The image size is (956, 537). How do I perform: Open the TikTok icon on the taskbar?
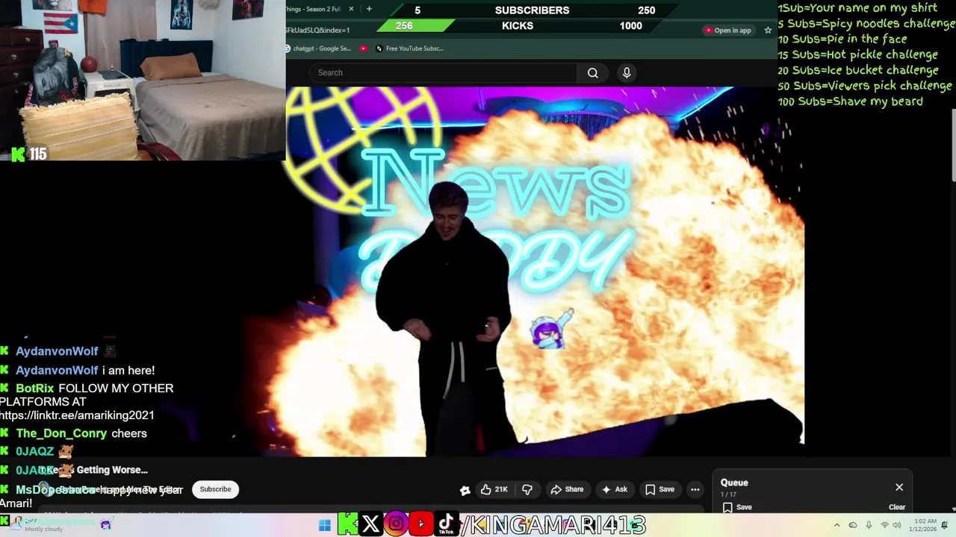click(x=446, y=524)
